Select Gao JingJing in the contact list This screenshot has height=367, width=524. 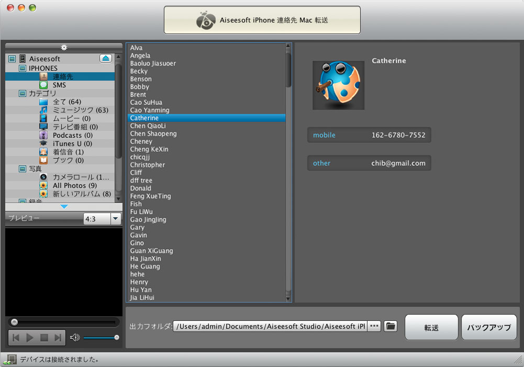[148, 220]
